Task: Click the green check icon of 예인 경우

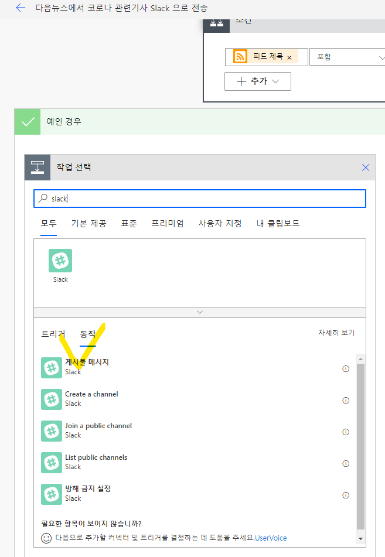Action: (28, 122)
